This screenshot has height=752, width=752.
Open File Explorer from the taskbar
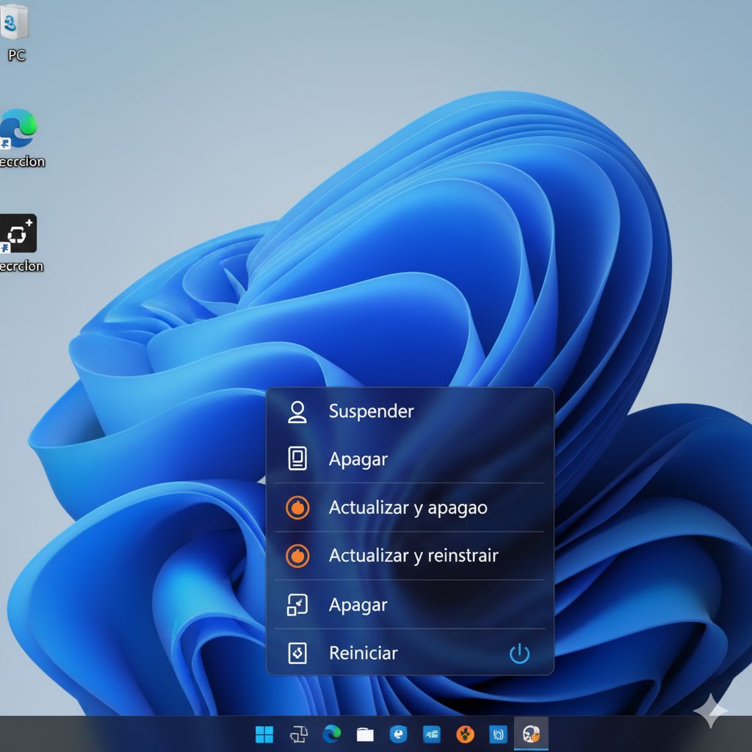[x=365, y=734]
